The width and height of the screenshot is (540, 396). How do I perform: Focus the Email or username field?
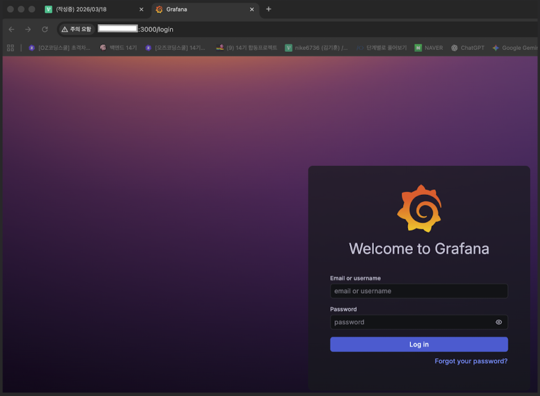click(419, 291)
